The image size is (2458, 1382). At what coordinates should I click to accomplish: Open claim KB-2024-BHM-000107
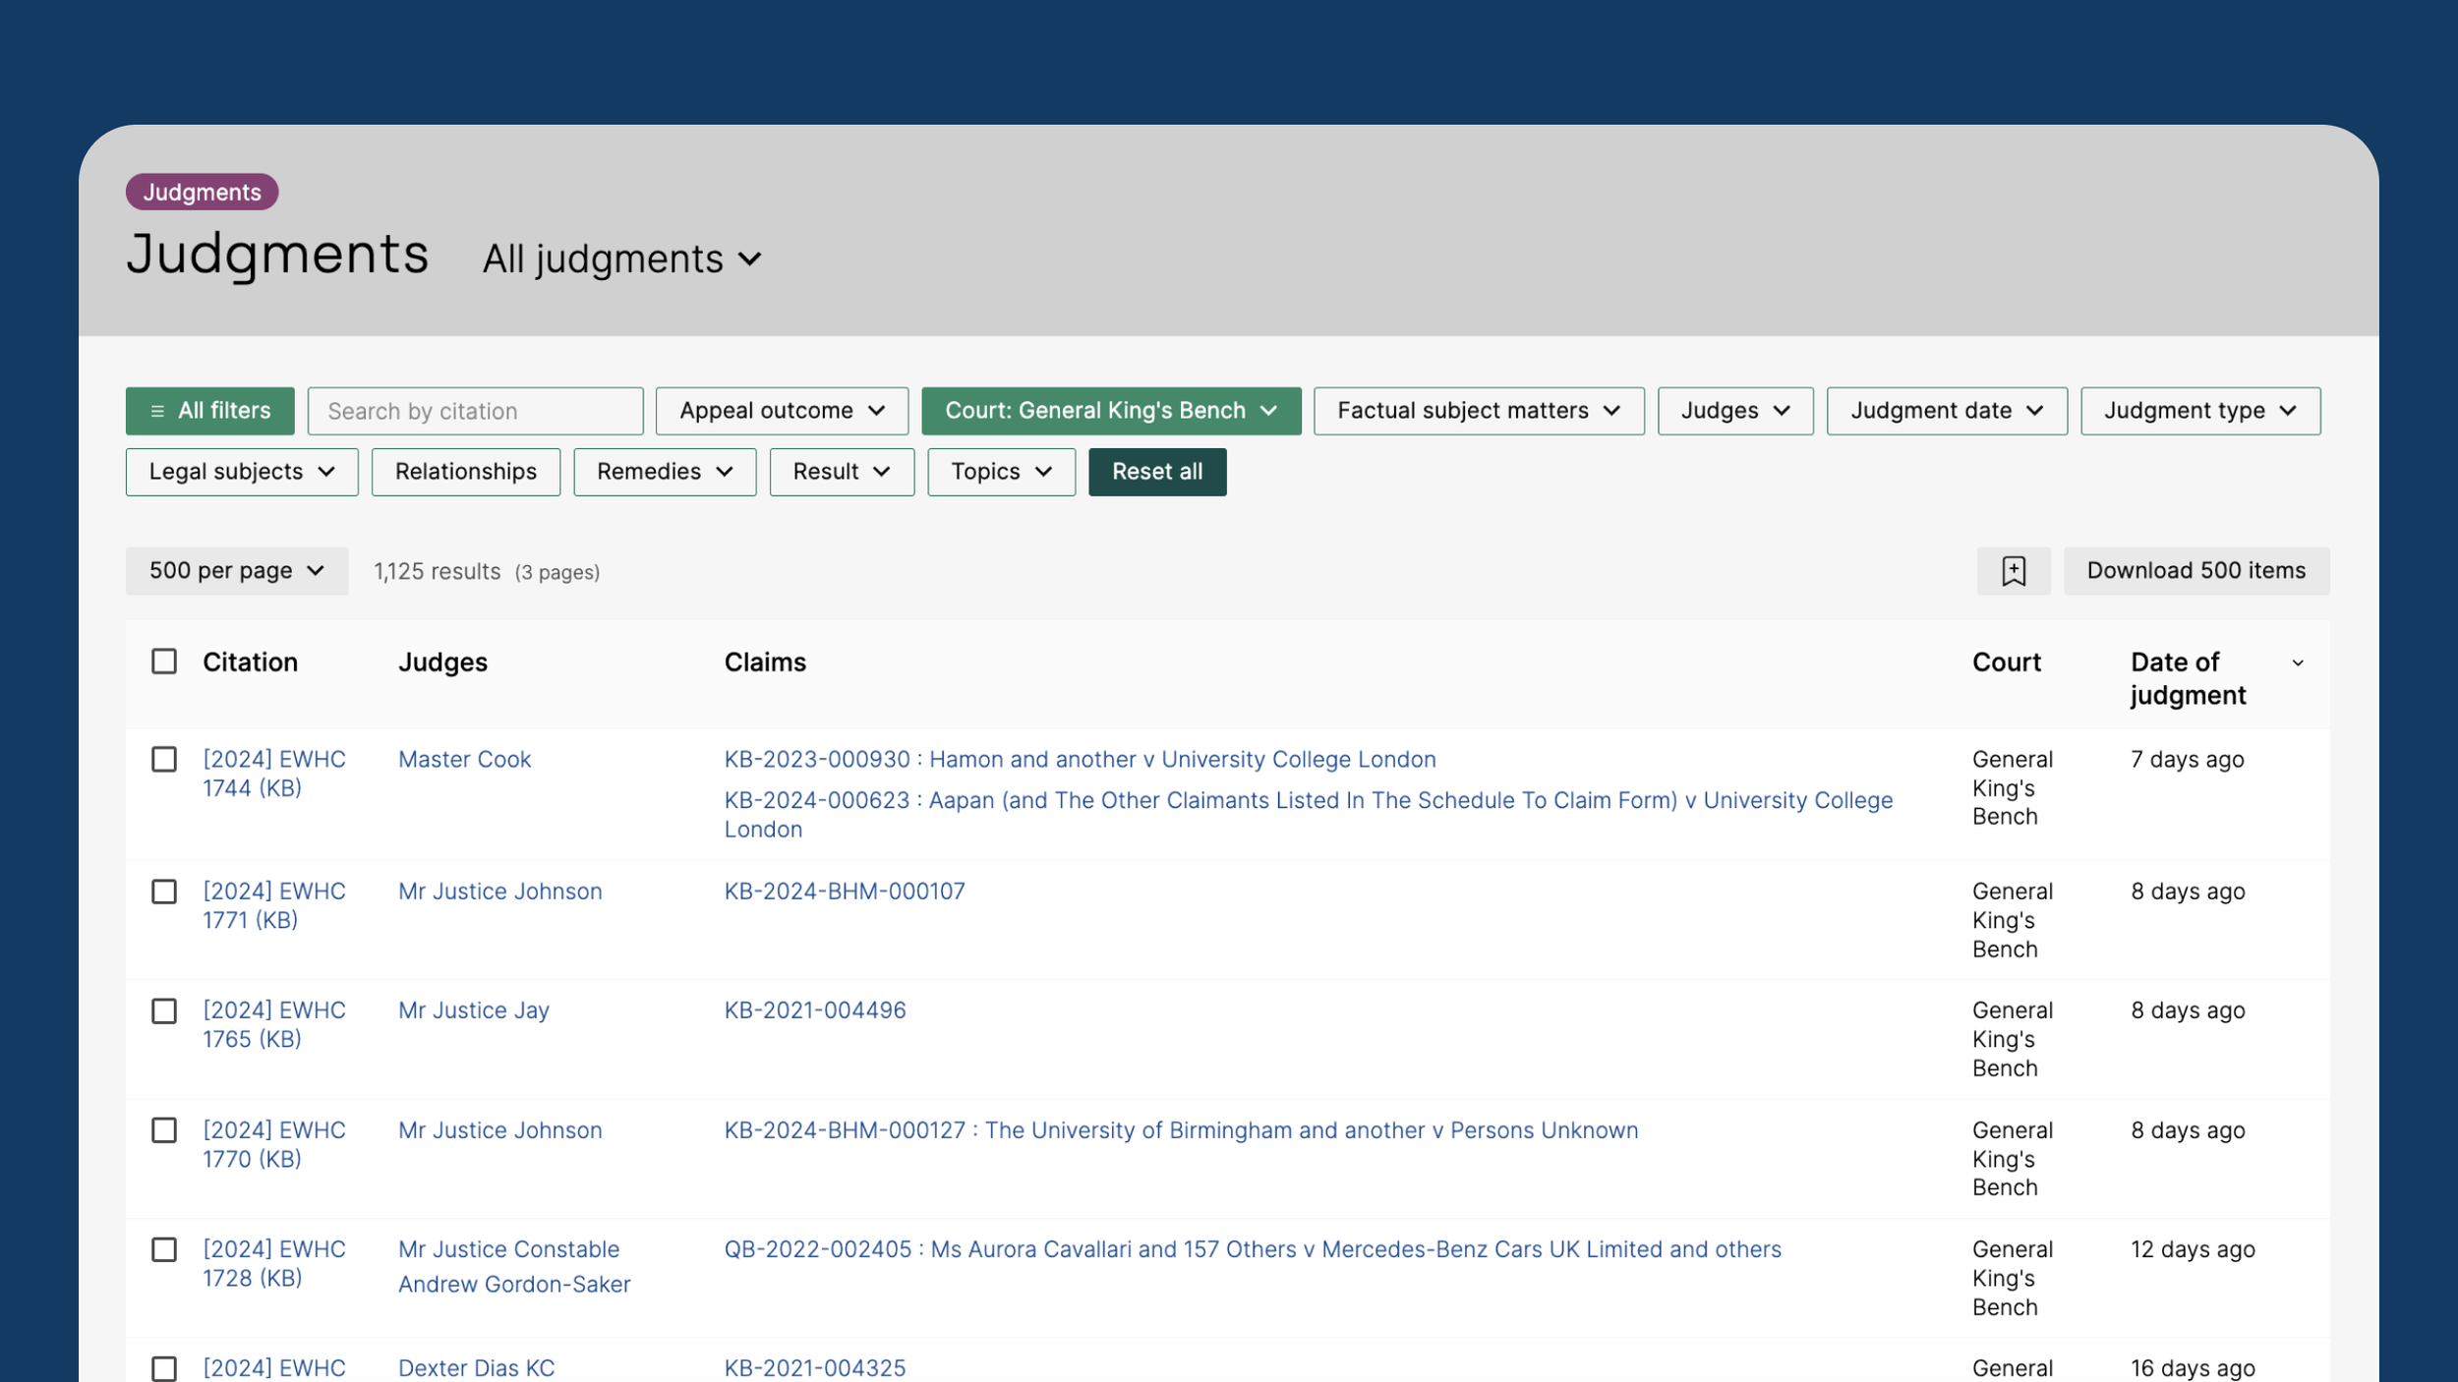point(844,892)
